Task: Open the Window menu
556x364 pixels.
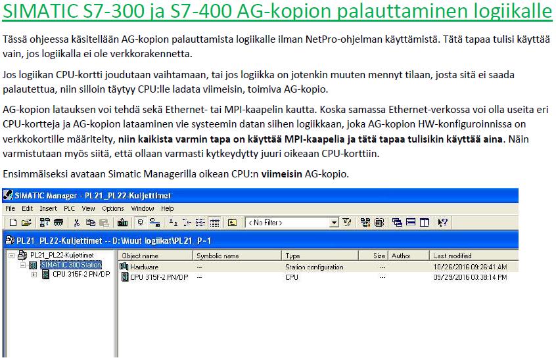Action: tap(142, 208)
